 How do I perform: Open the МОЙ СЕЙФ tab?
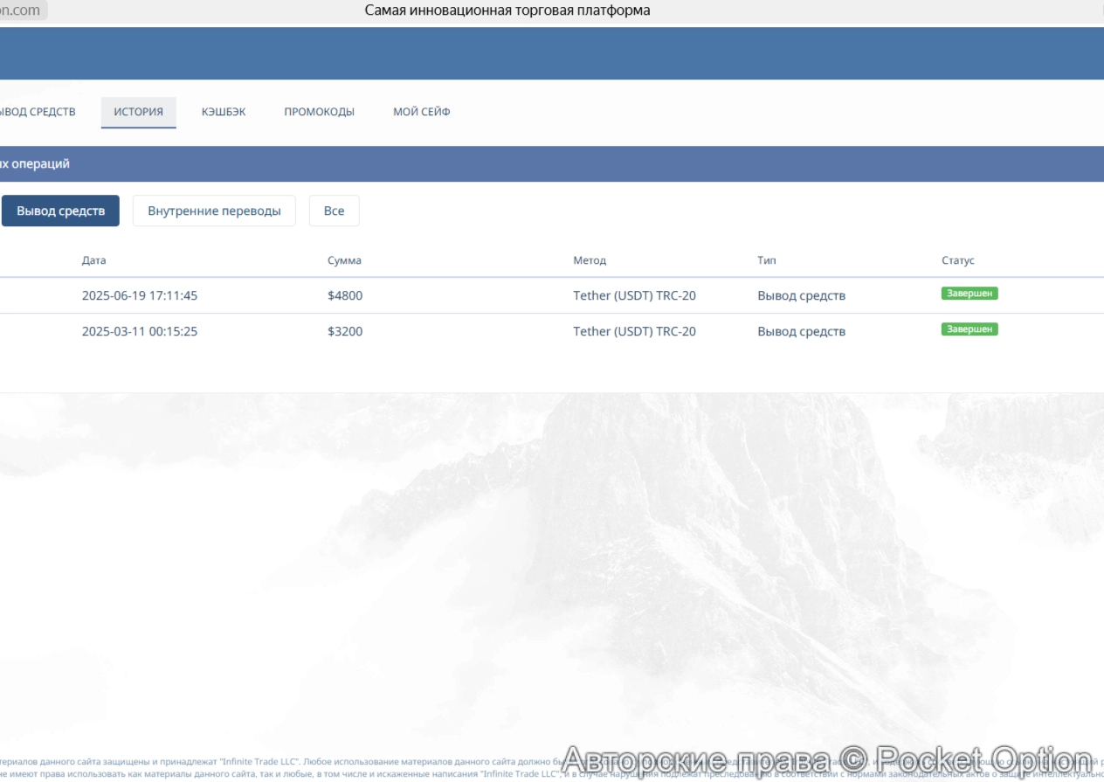(421, 112)
